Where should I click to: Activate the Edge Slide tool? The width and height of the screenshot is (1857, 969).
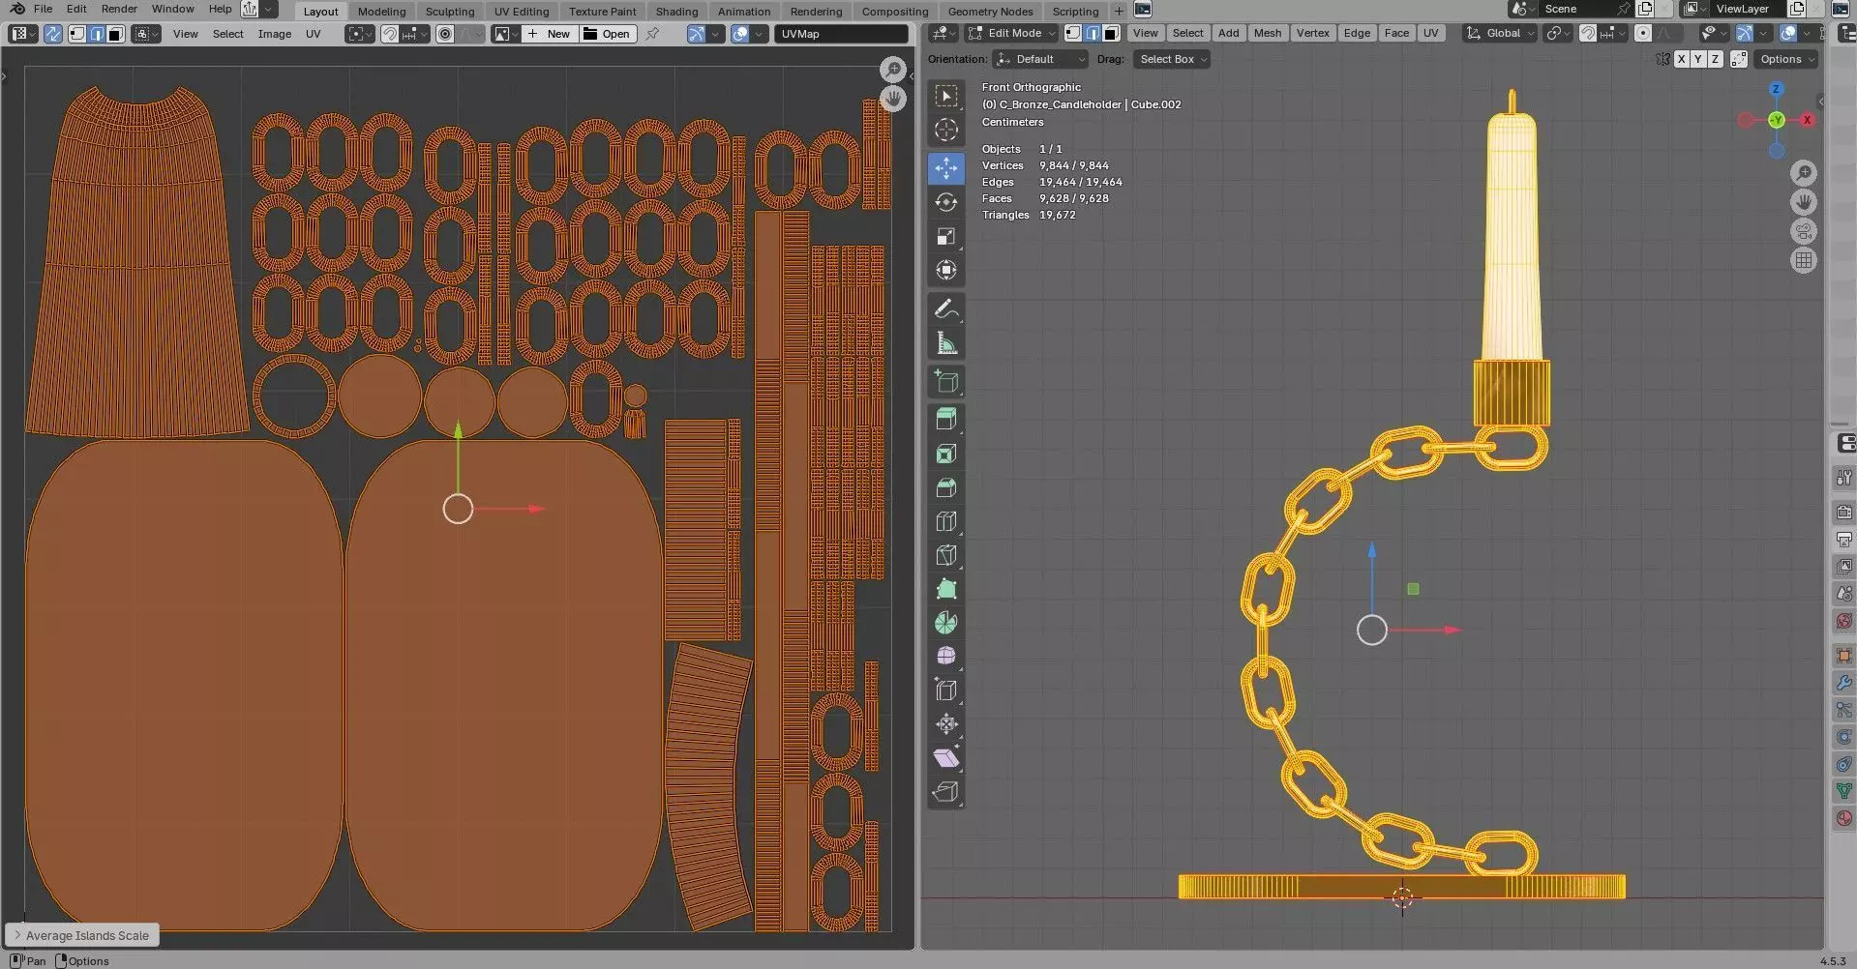point(946,690)
